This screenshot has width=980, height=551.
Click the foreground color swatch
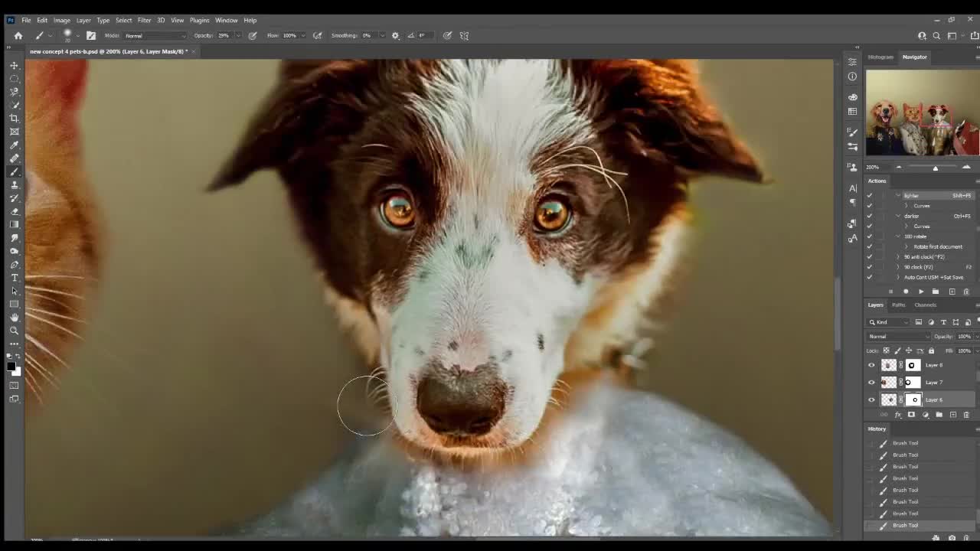(x=11, y=366)
